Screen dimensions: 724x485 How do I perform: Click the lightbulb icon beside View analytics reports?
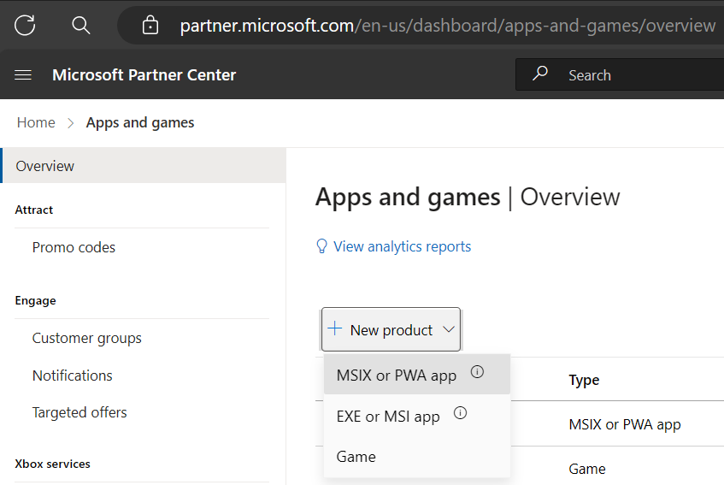coord(322,246)
